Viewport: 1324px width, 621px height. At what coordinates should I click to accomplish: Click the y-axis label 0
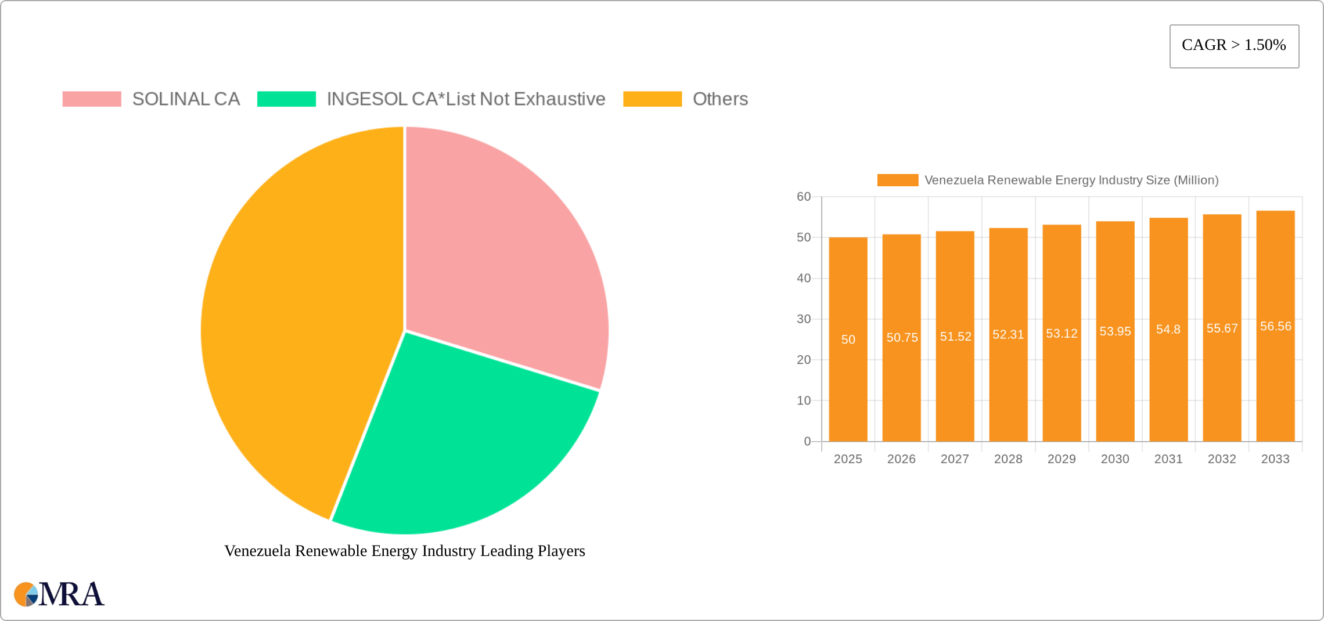point(807,442)
